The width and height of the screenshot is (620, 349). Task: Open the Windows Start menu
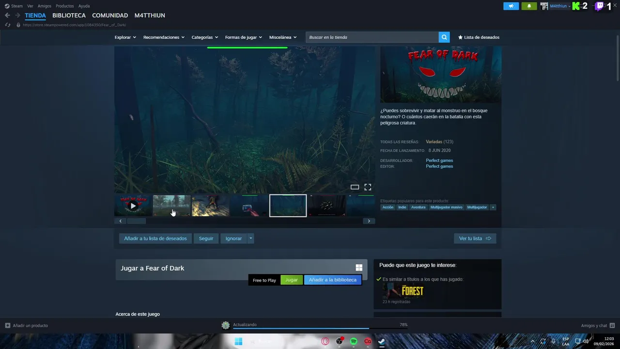point(238,341)
